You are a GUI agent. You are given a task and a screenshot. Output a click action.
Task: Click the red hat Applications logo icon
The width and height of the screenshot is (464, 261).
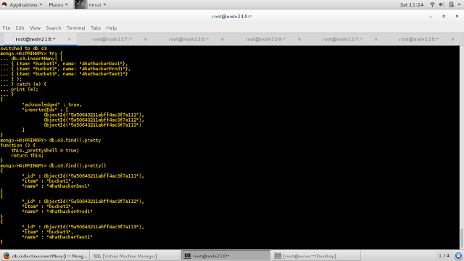coord(4,5)
